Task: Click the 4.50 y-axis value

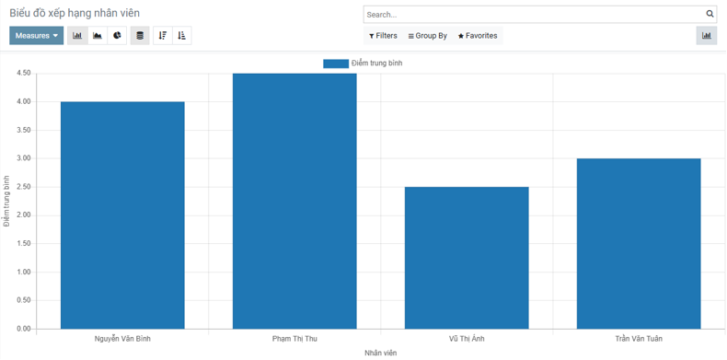Action: click(23, 73)
